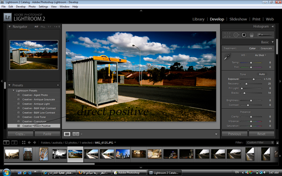
Task: Open the Settings menu
Action: [x=43, y=7]
